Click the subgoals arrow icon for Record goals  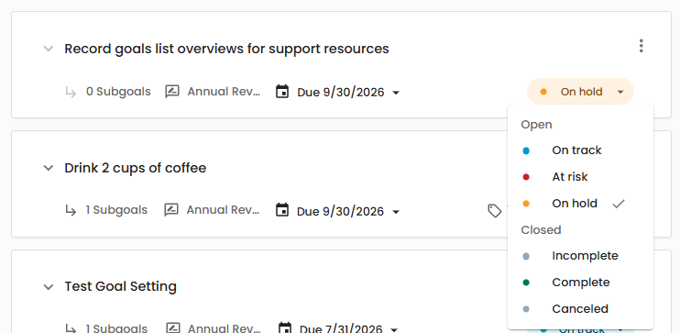(71, 92)
